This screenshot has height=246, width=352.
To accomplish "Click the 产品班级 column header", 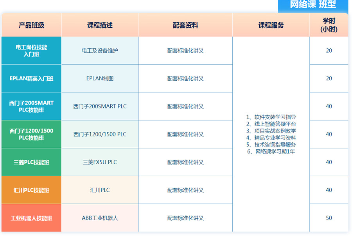I will coord(31,25).
